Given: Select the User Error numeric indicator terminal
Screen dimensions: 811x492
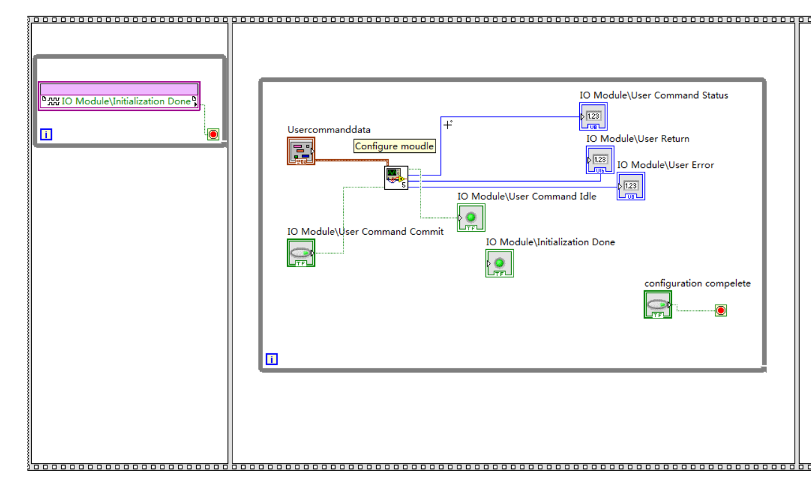Looking at the screenshot, I should point(630,186).
